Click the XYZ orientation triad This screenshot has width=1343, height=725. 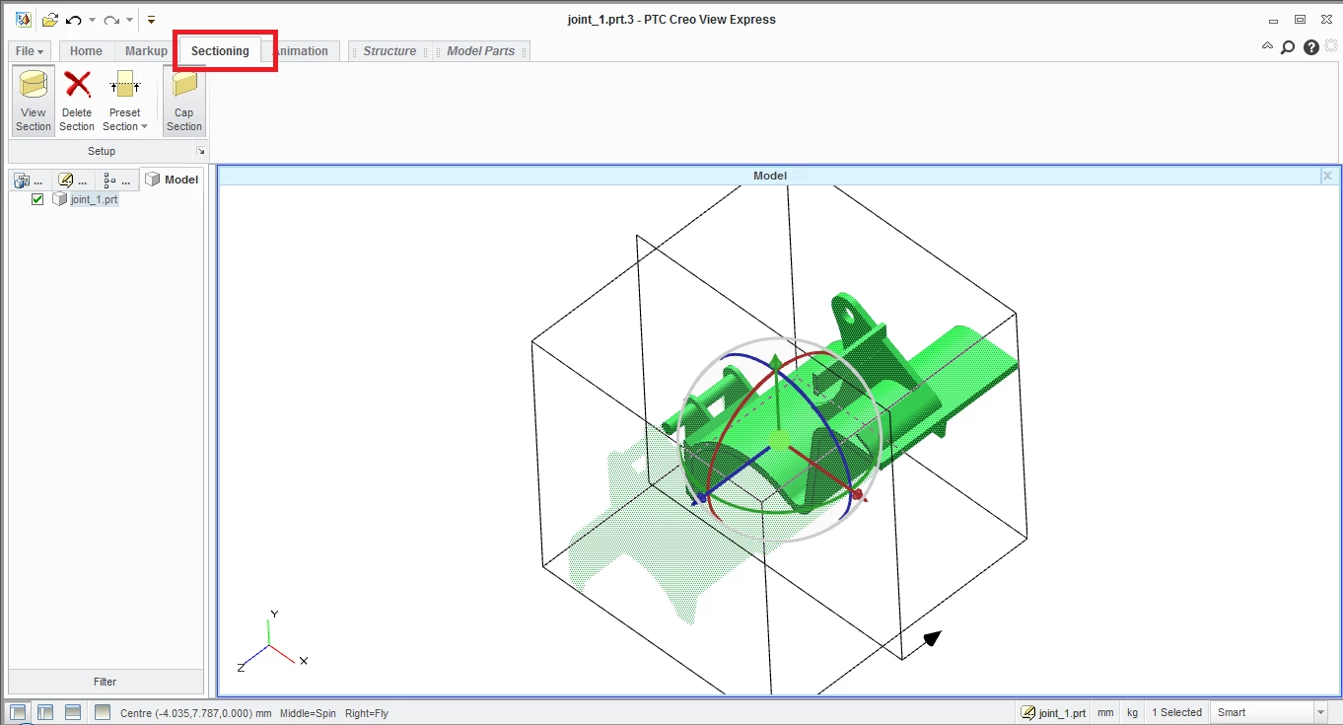272,643
